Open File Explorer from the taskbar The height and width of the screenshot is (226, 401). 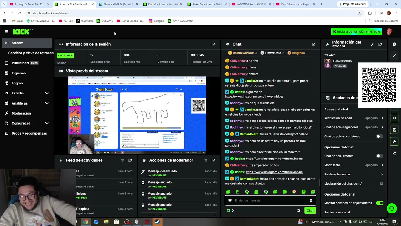pos(106,222)
